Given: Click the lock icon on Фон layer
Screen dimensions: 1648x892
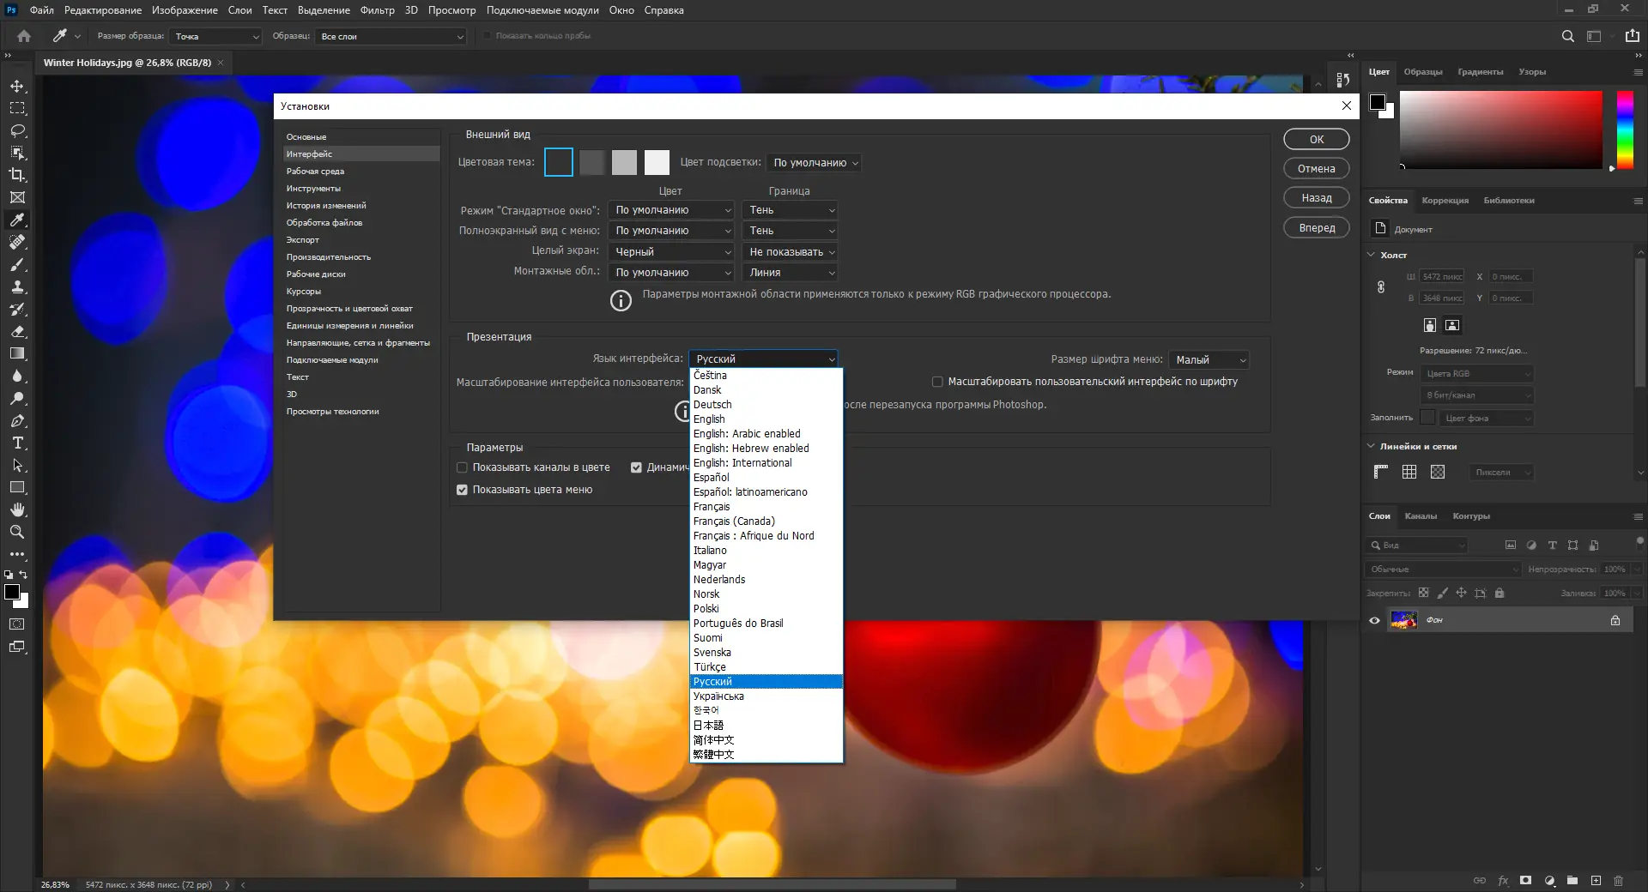Looking at the screenshot, I should click(1615, 620).
